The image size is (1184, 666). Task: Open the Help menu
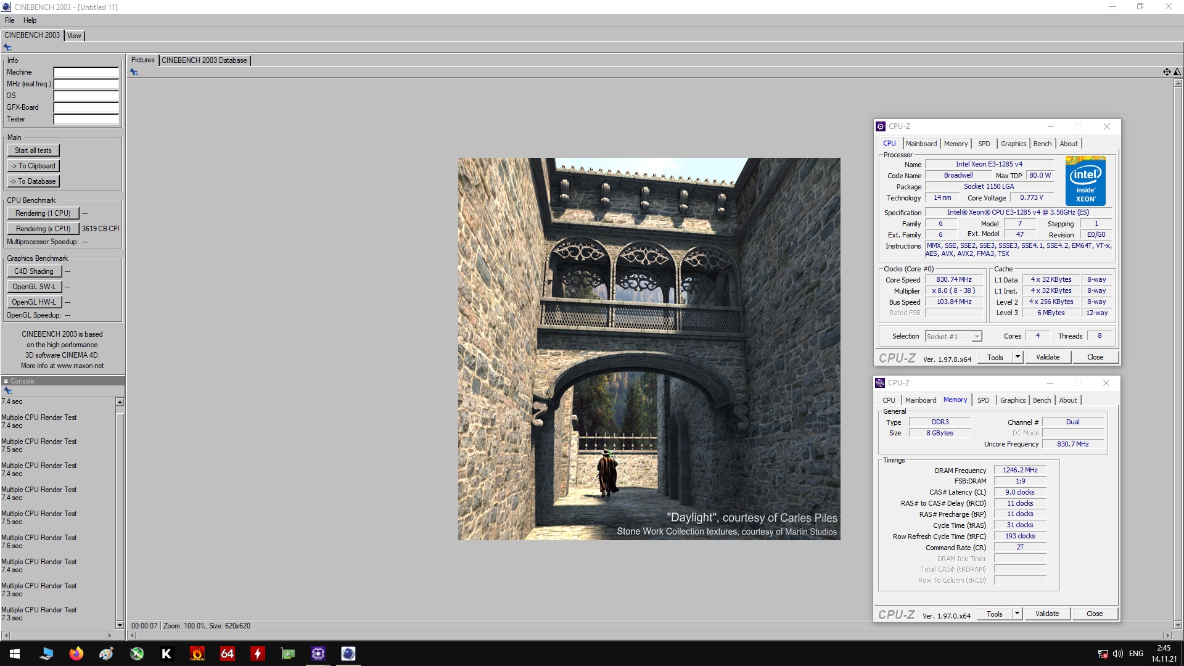click(30, 20)
